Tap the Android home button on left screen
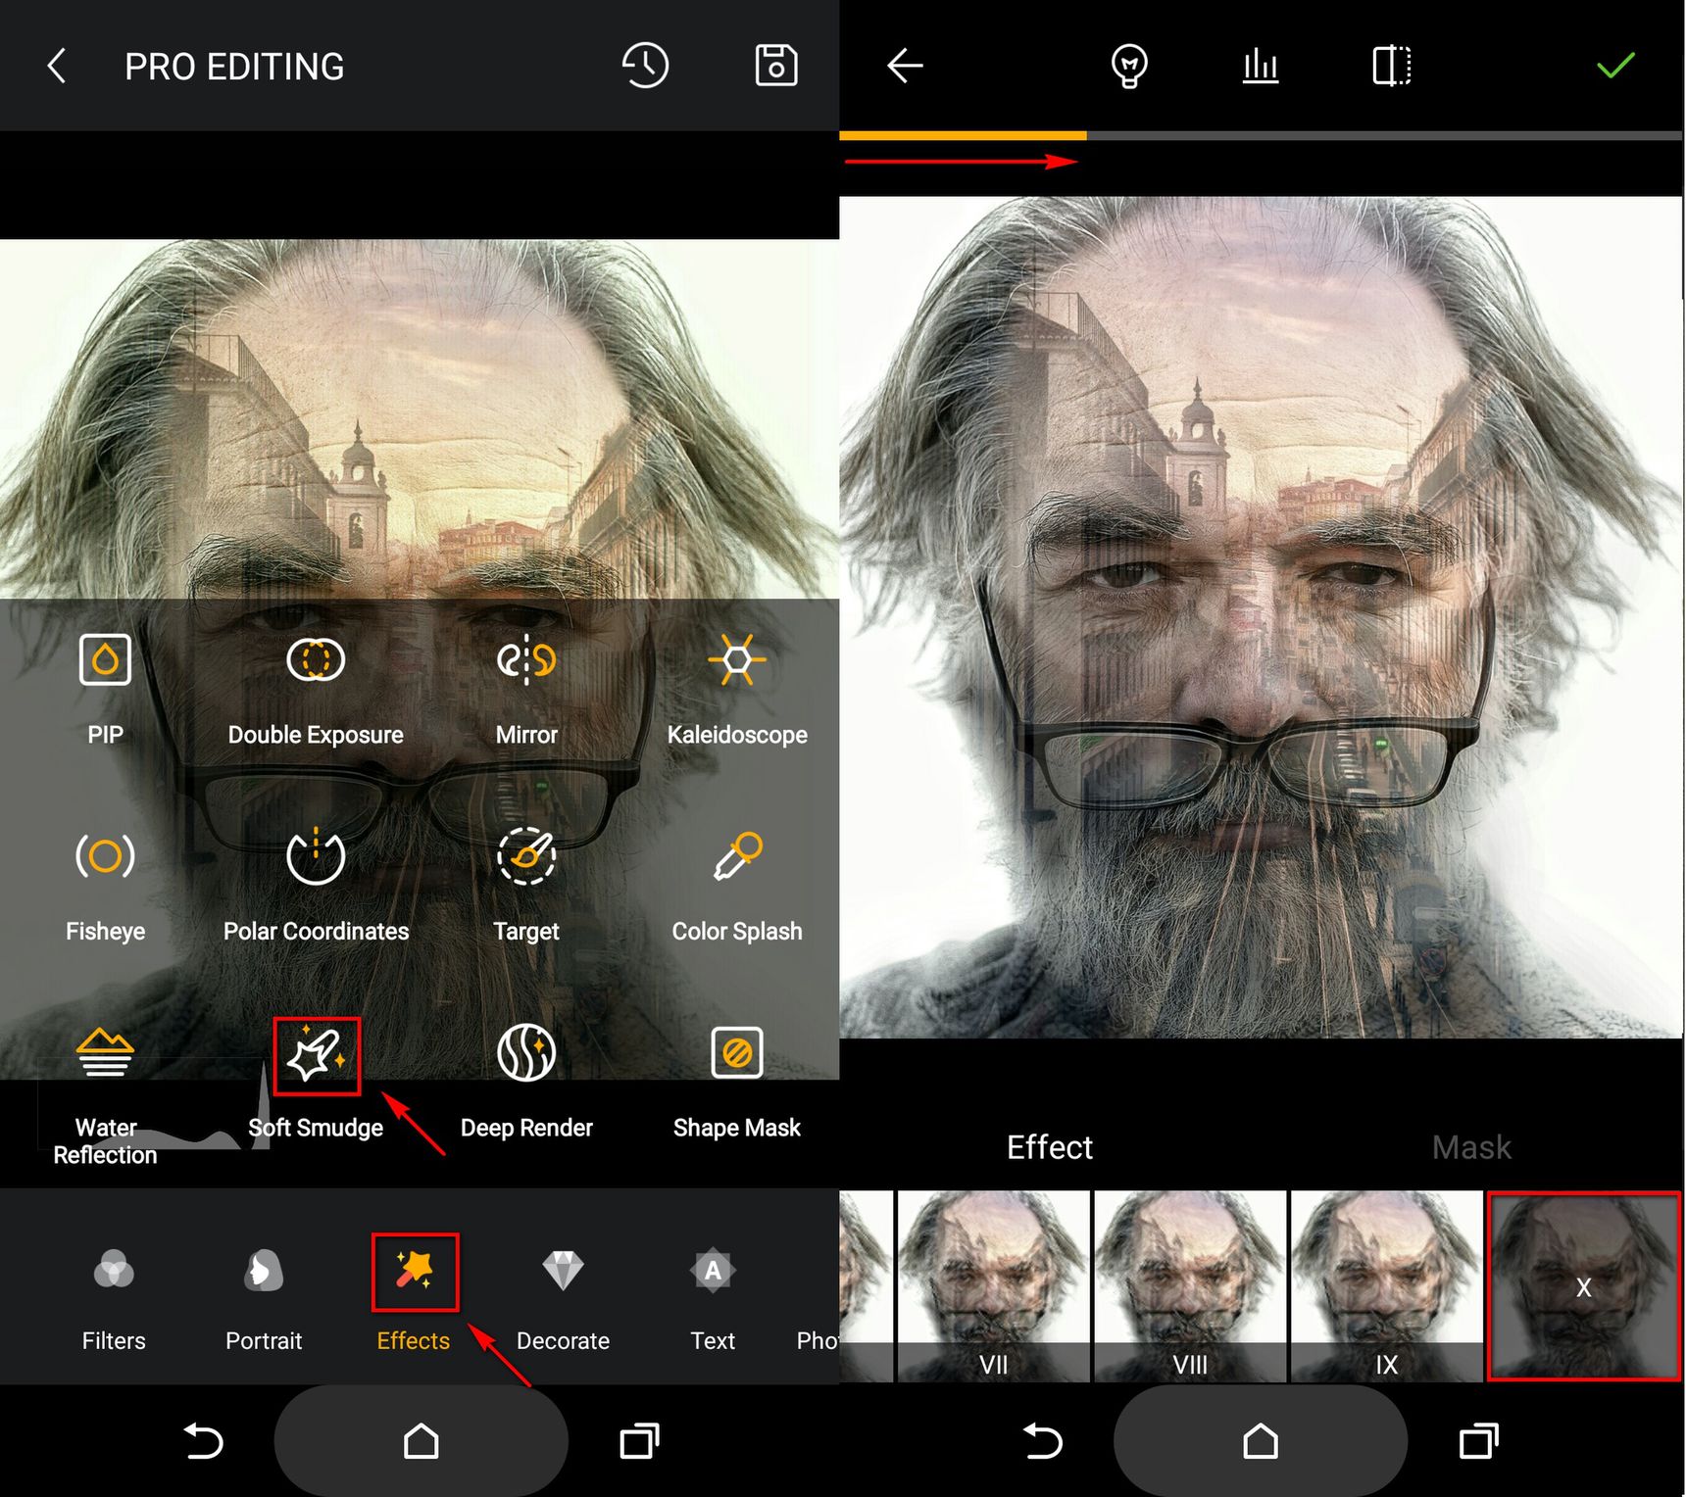 click(421, 1441)
